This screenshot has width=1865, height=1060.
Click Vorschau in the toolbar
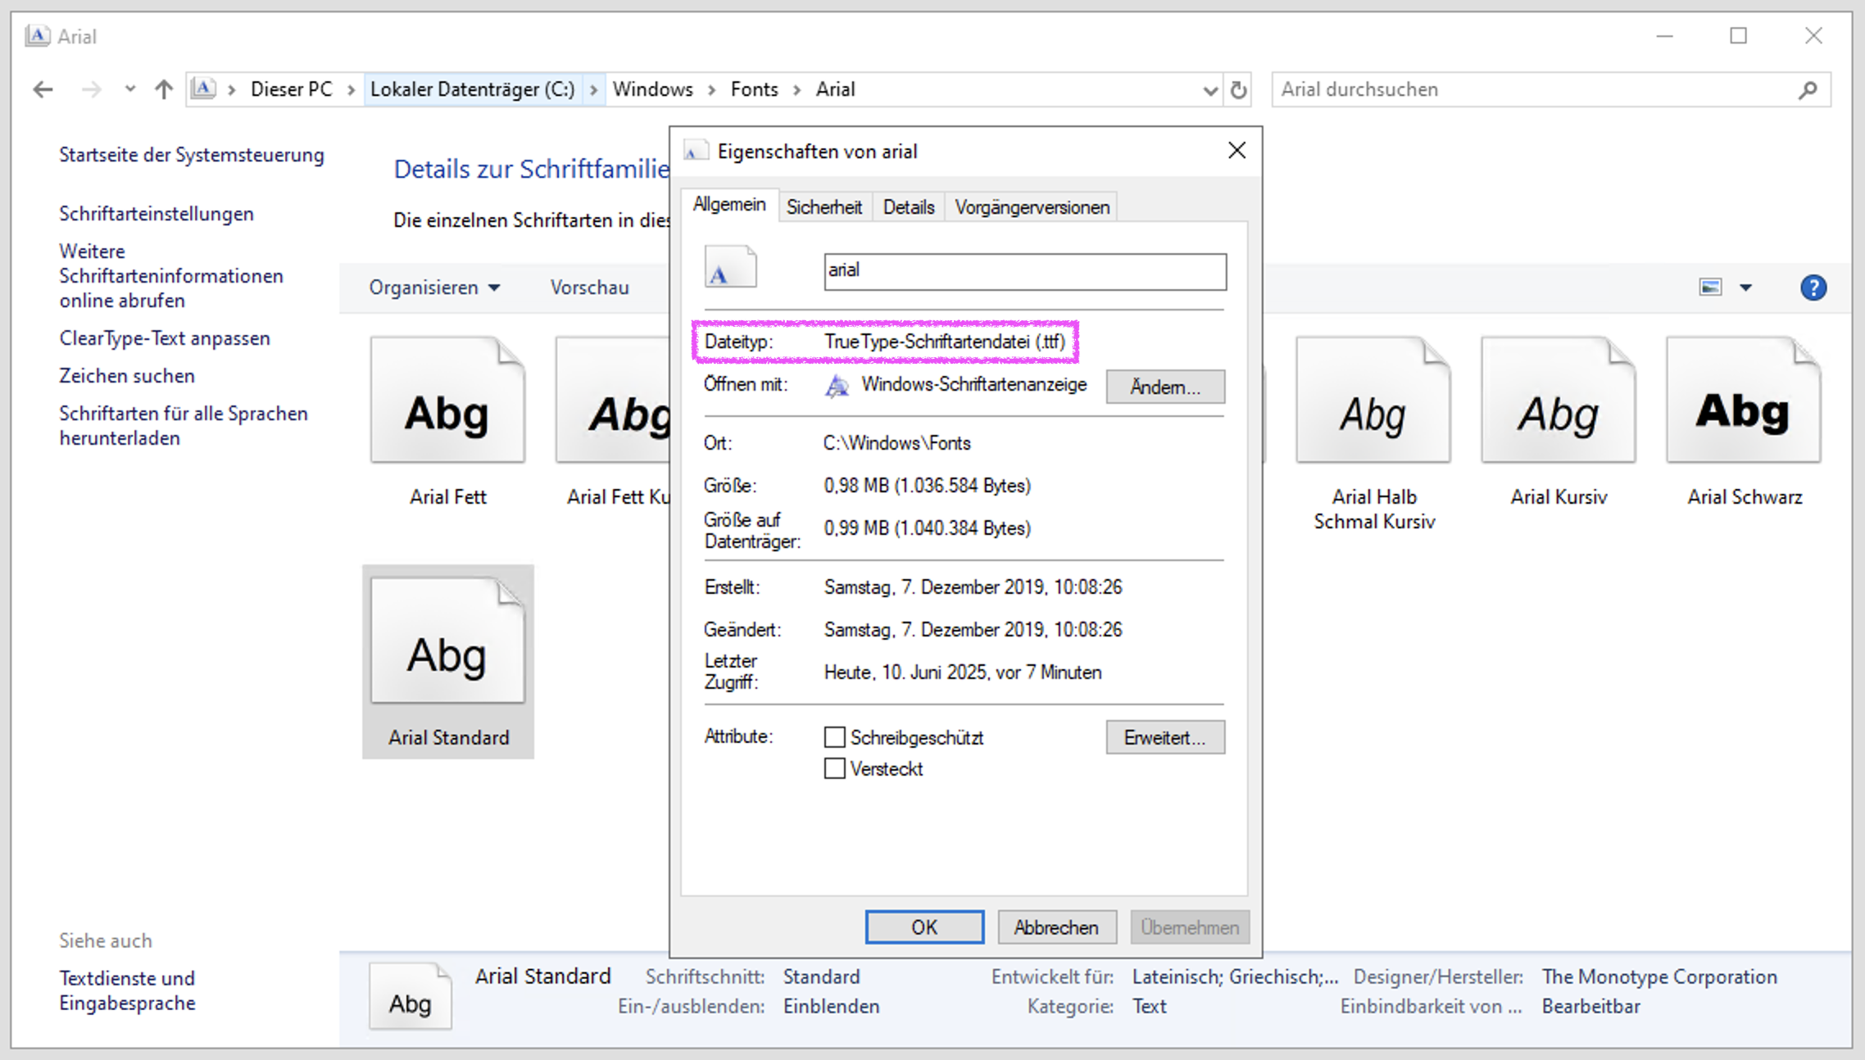590,288
